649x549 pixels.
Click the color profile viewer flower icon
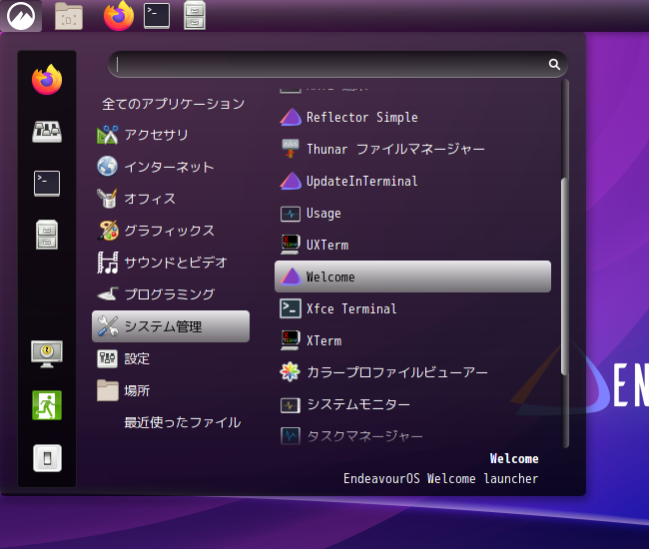[291, 372]
